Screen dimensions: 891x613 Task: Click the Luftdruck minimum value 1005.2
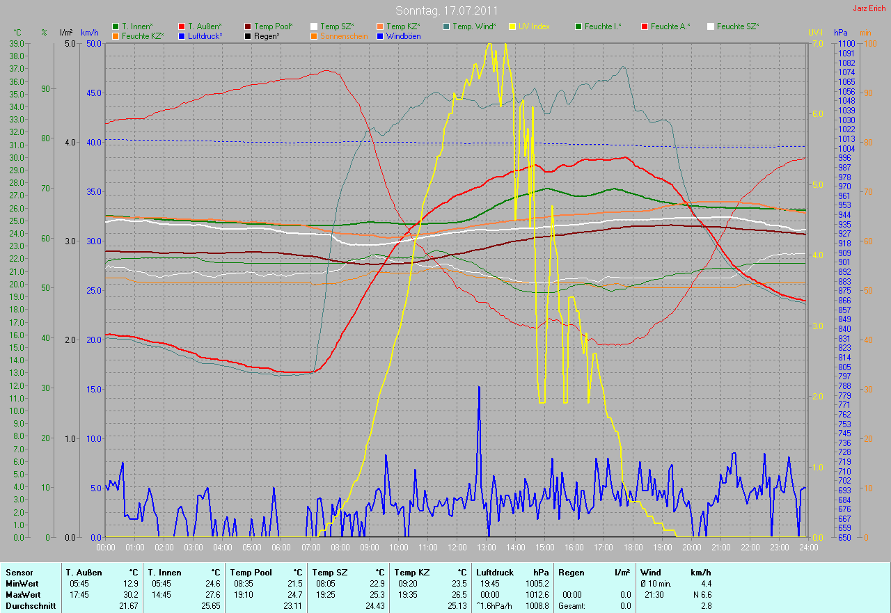537,584
